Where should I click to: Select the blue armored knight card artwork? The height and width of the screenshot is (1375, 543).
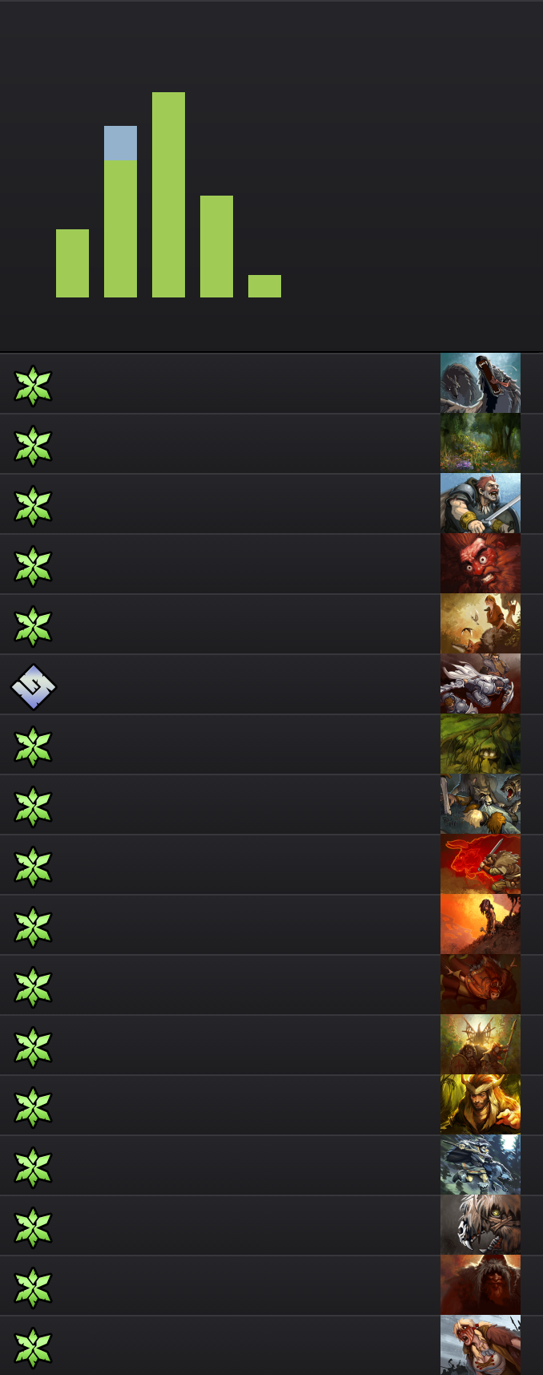481,1165
